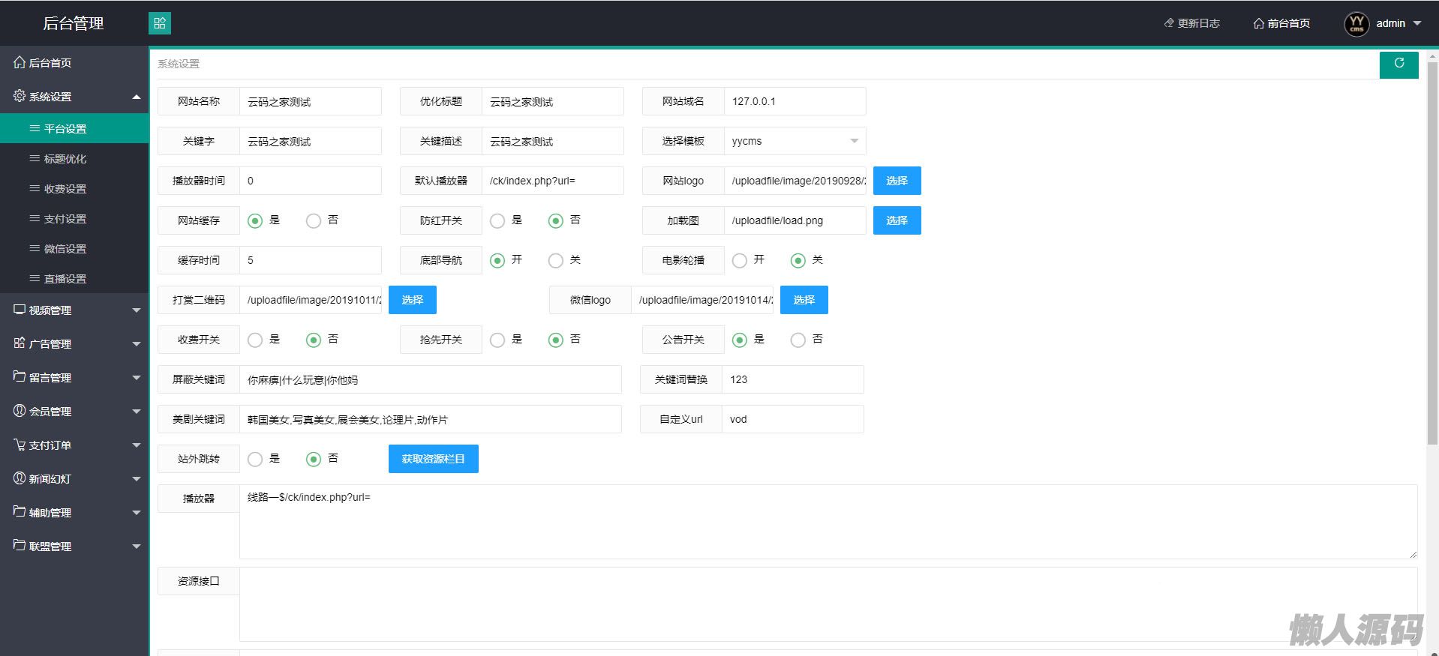Screen dimensions: 1439x656
Task: Click the 网站名称 input field
Action: tap(310, 101)
